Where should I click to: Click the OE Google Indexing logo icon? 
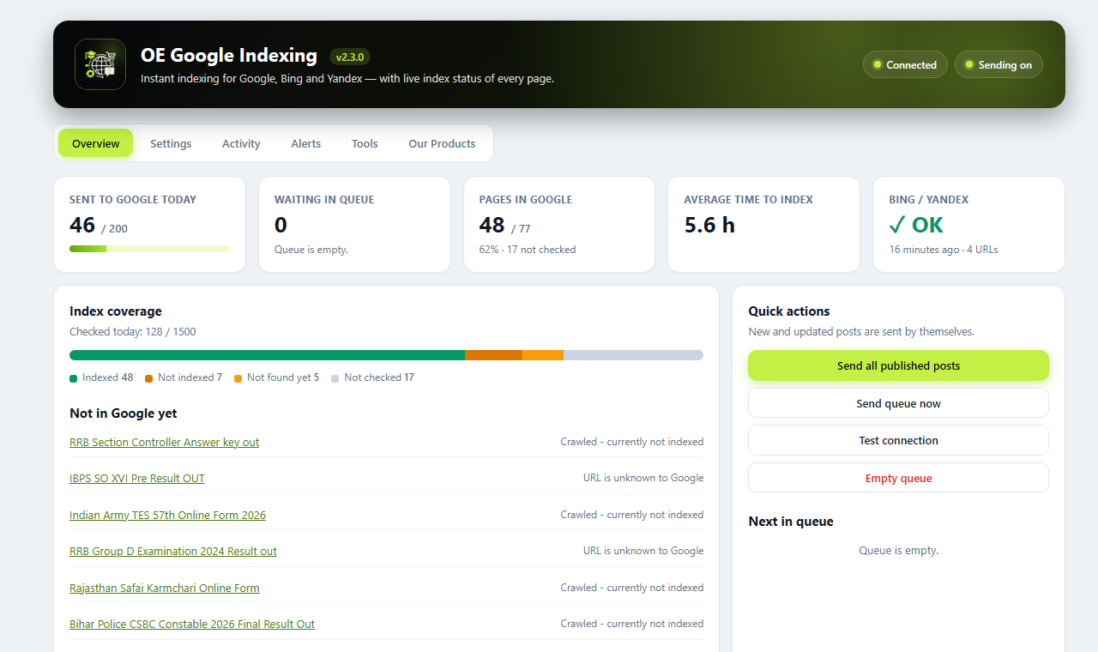[x=100, y=64]
